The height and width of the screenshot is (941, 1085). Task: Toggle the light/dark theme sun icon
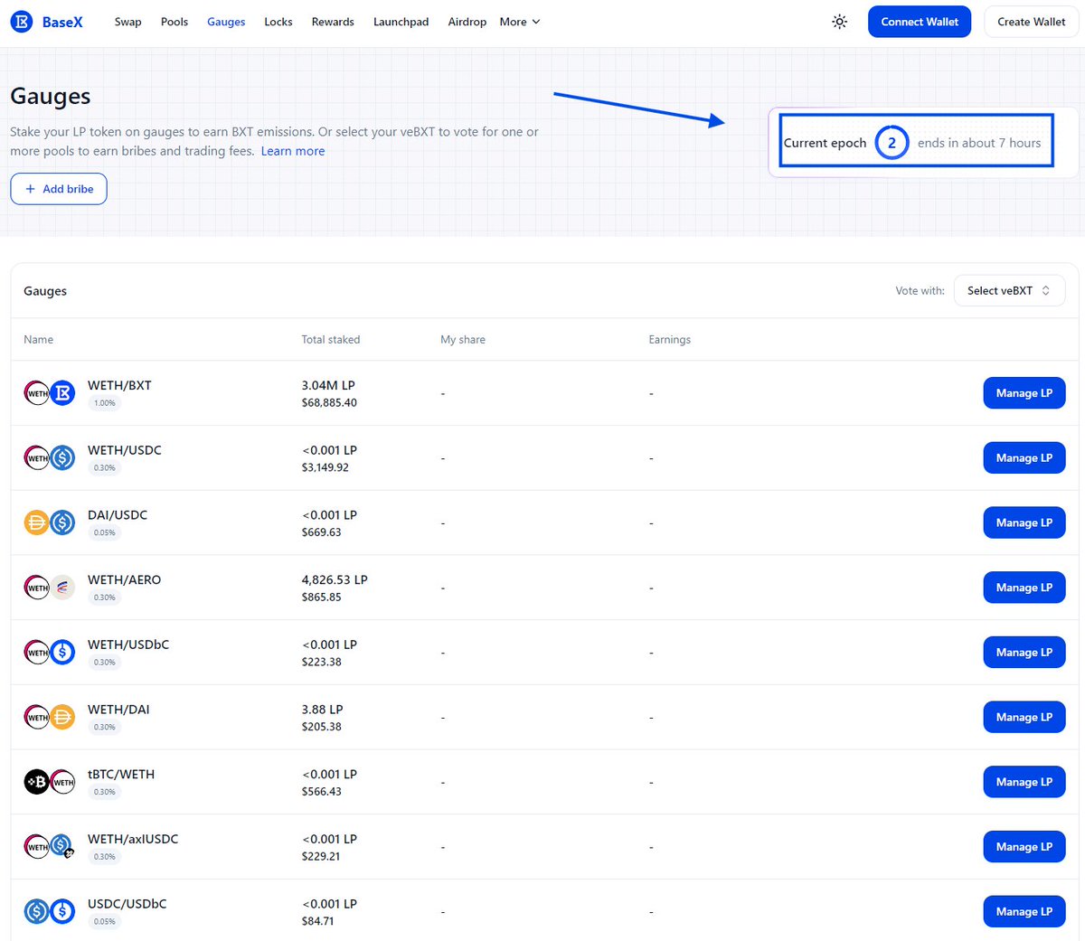click(840, 22)
